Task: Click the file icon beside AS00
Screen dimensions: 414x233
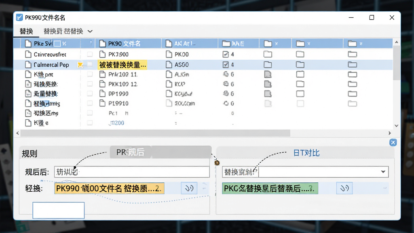Action: [x=169, y=64]
